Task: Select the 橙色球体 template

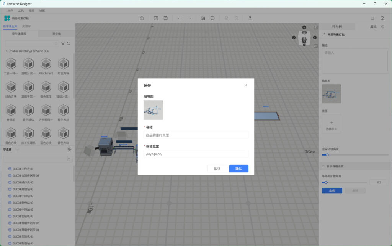Action: pyautogui.click(x=46, y=89)
